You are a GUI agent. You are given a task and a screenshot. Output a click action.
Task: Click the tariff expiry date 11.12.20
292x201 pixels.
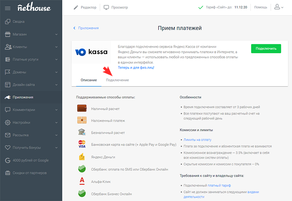click(x=241, y=7)
